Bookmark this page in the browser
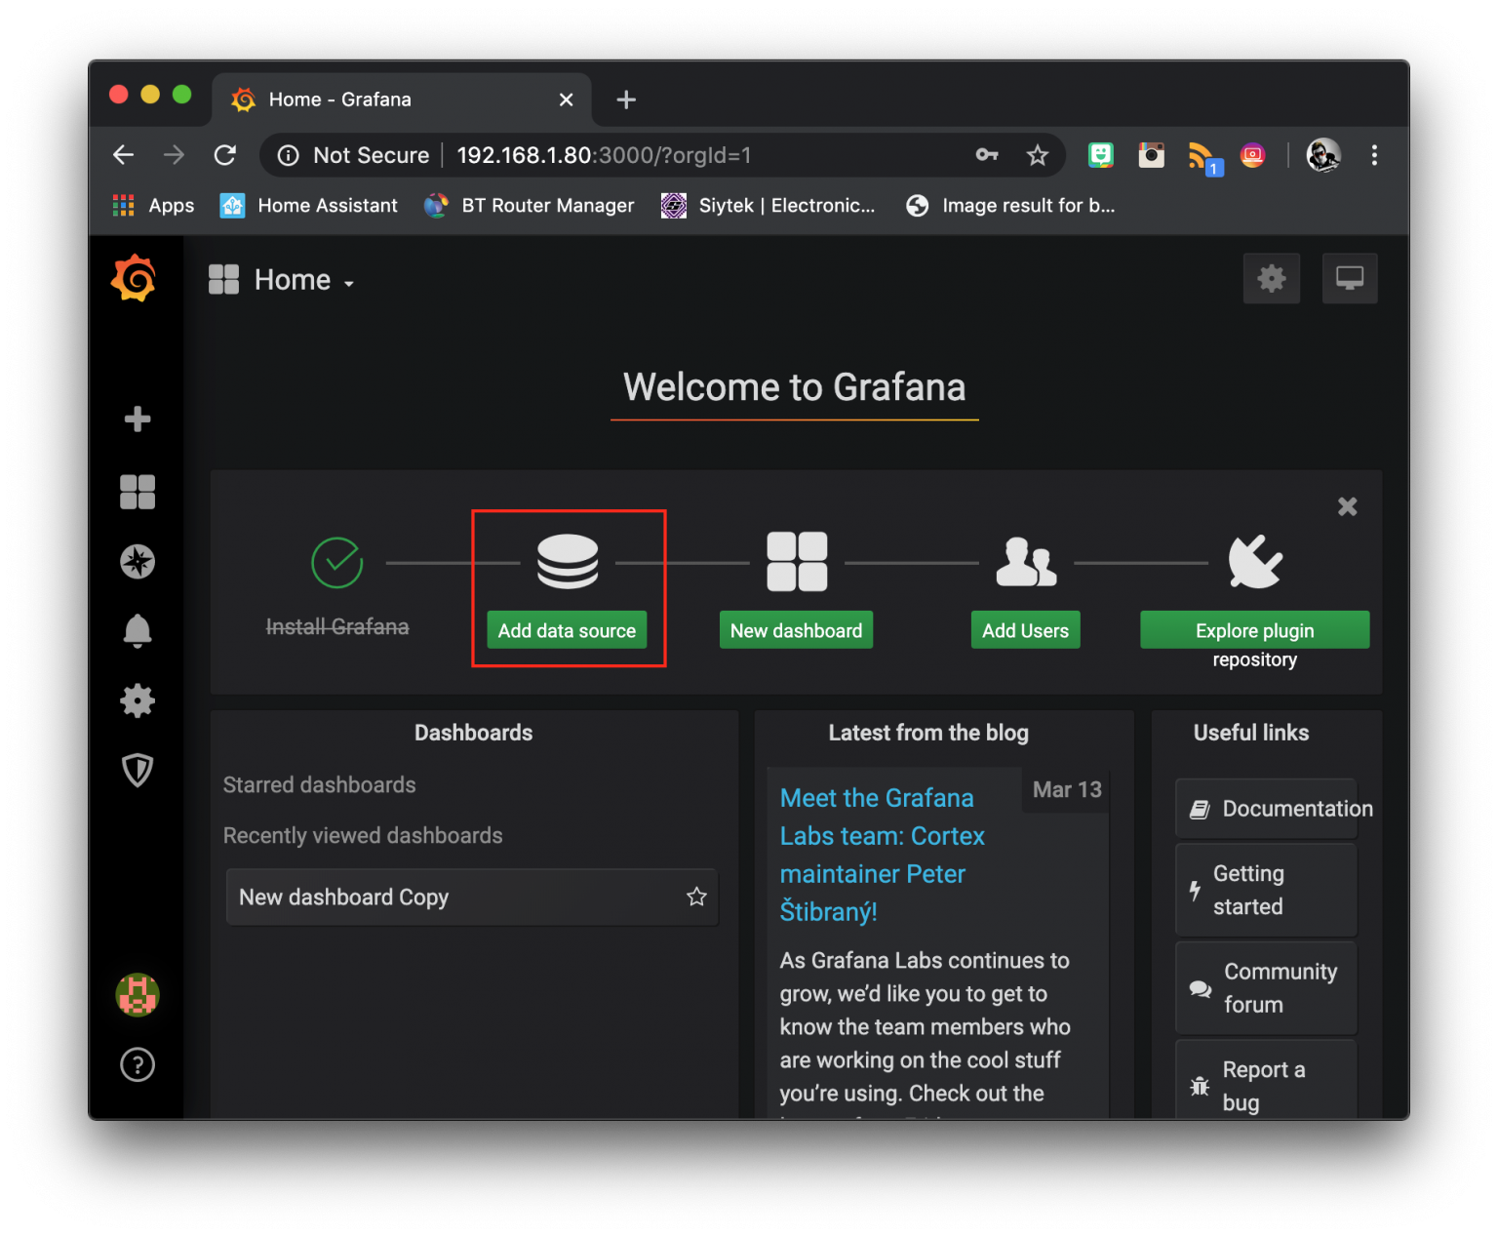The image size is (1498, 1237). tap(1037, 155)
